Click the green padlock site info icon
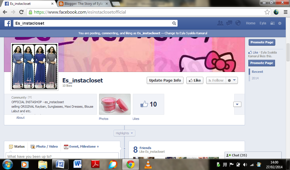290x170 pixels. pos(30,12)
